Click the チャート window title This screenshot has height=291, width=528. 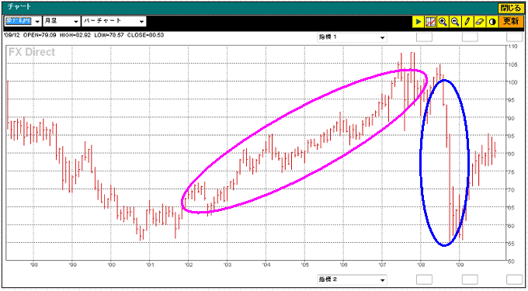(x=19, y=7)
